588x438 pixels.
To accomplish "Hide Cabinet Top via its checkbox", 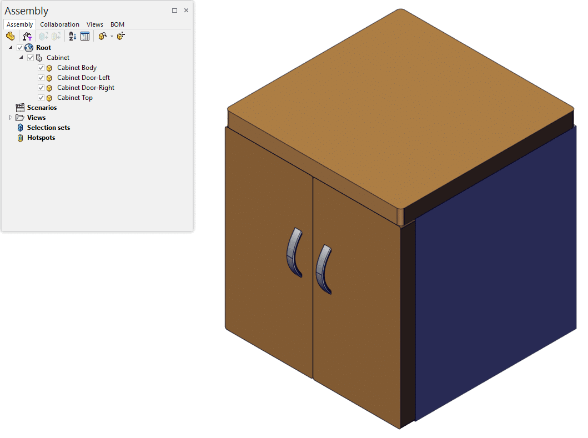I will (41, 98).
